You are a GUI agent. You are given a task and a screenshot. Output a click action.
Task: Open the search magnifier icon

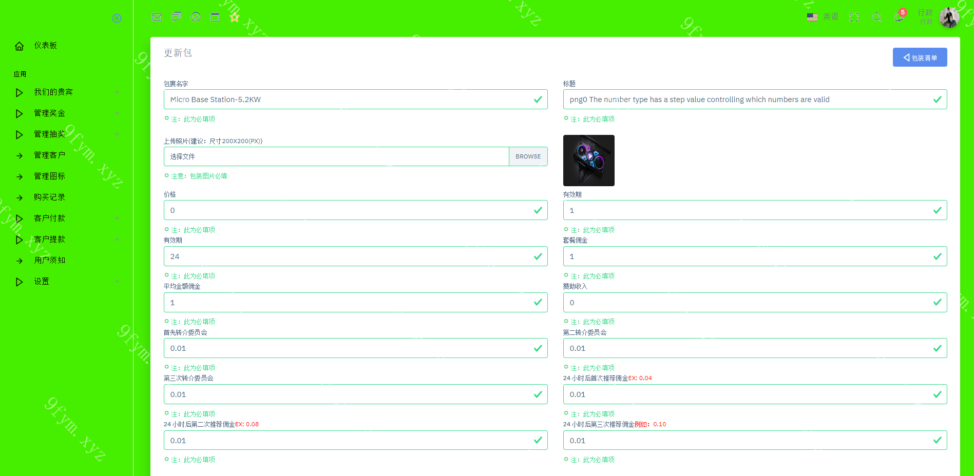click(x=877, y=17)
